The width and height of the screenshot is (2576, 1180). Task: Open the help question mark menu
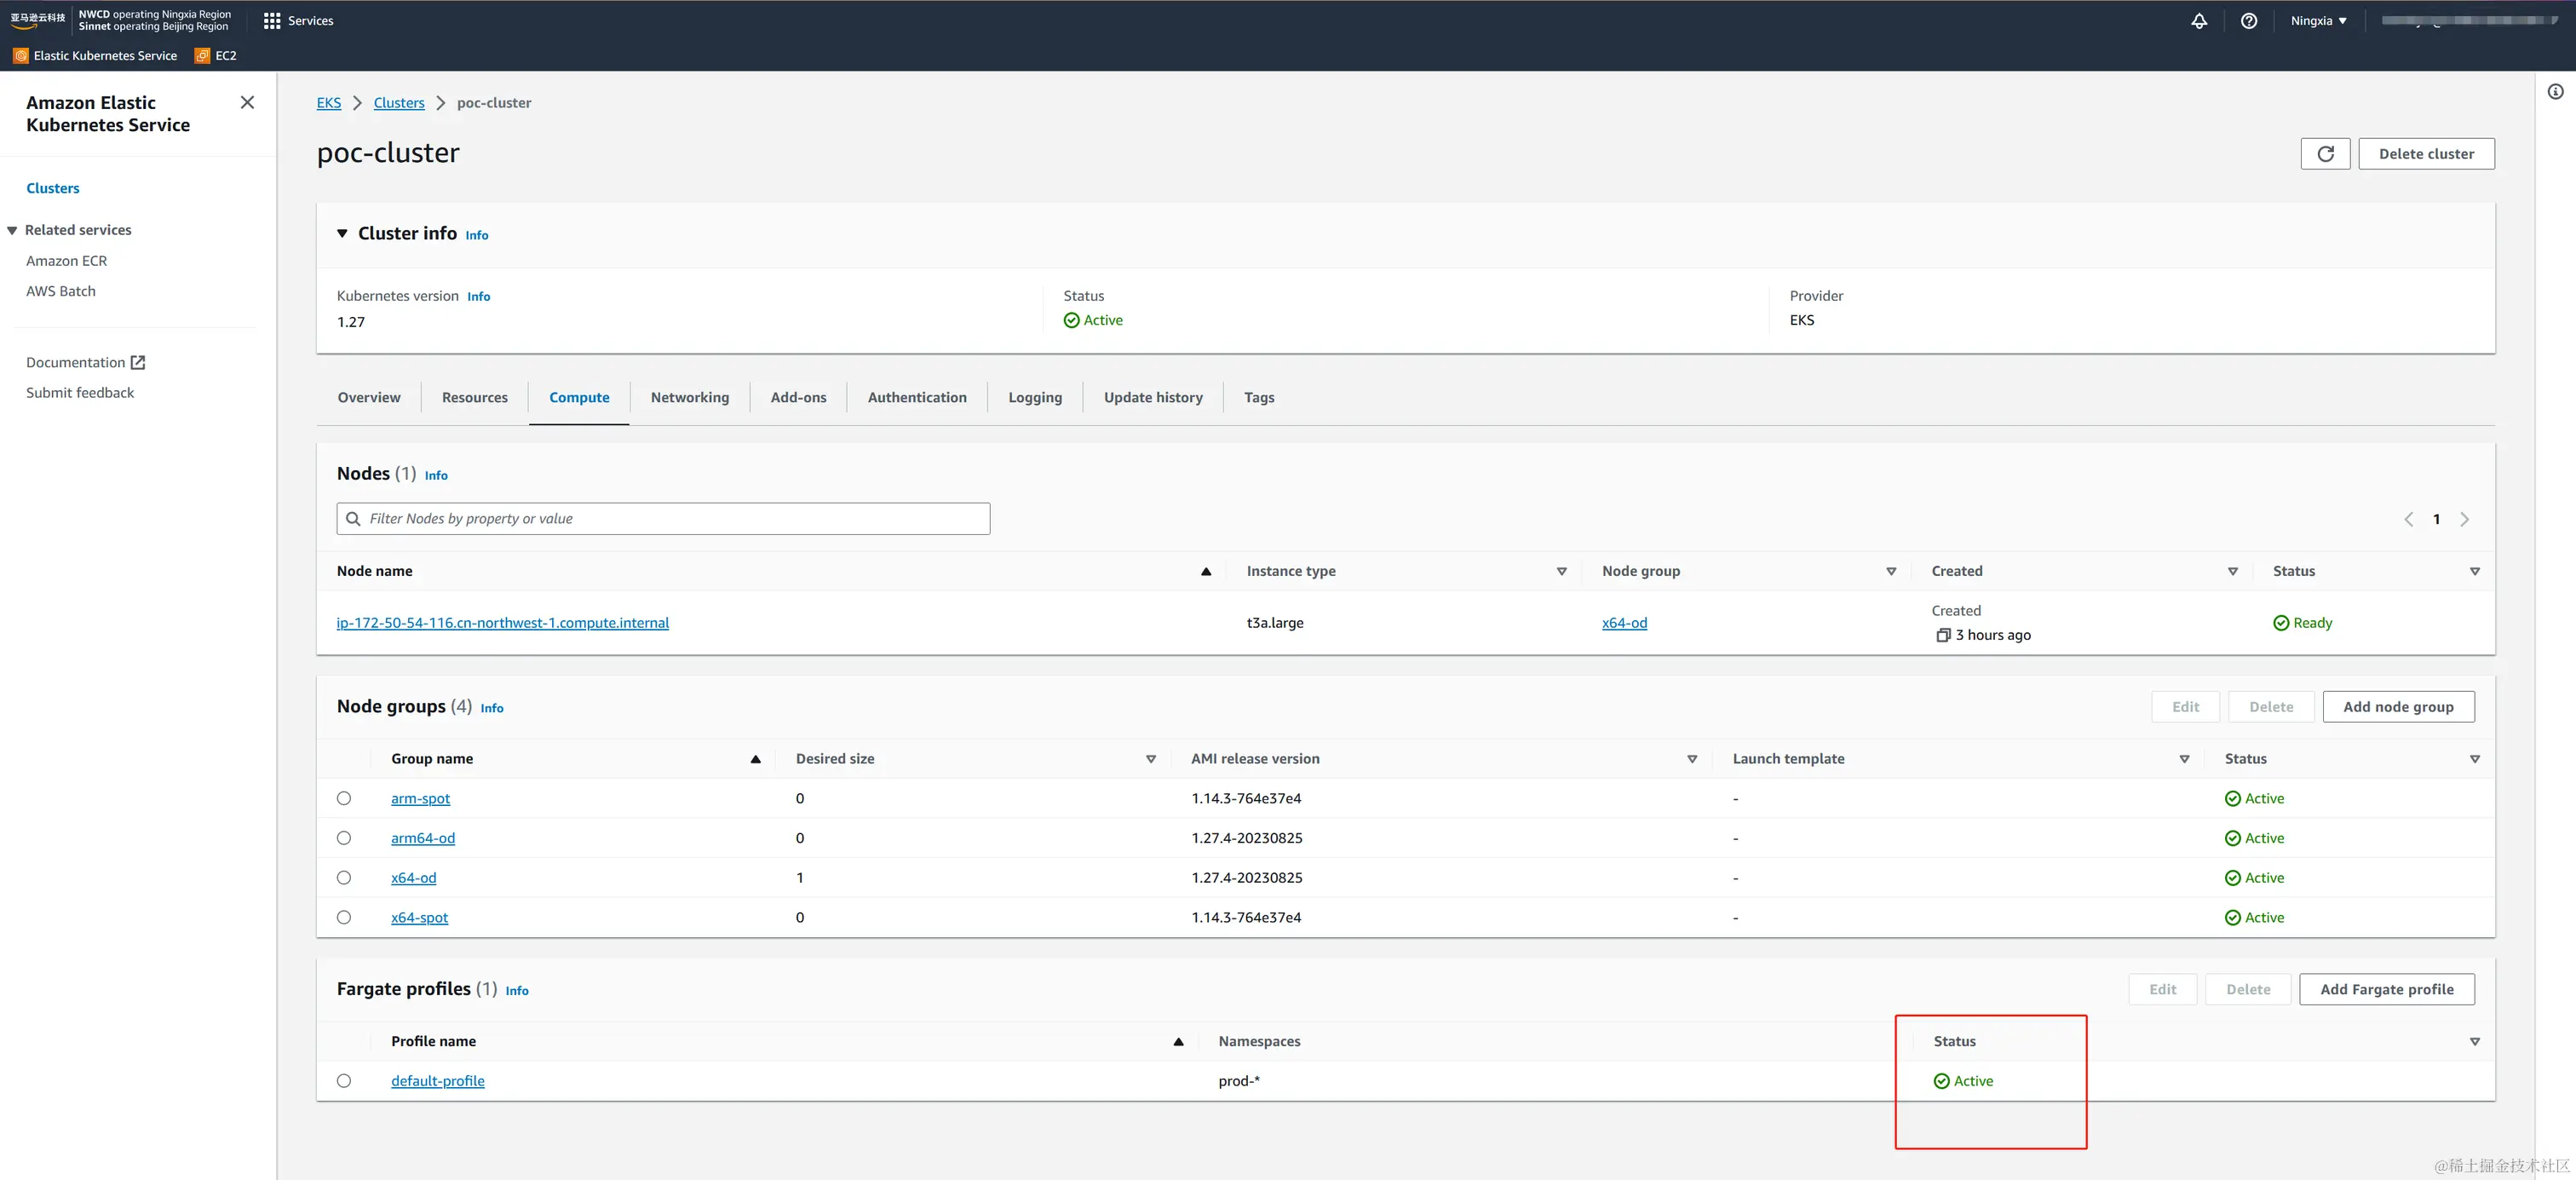coord(2249,20)
